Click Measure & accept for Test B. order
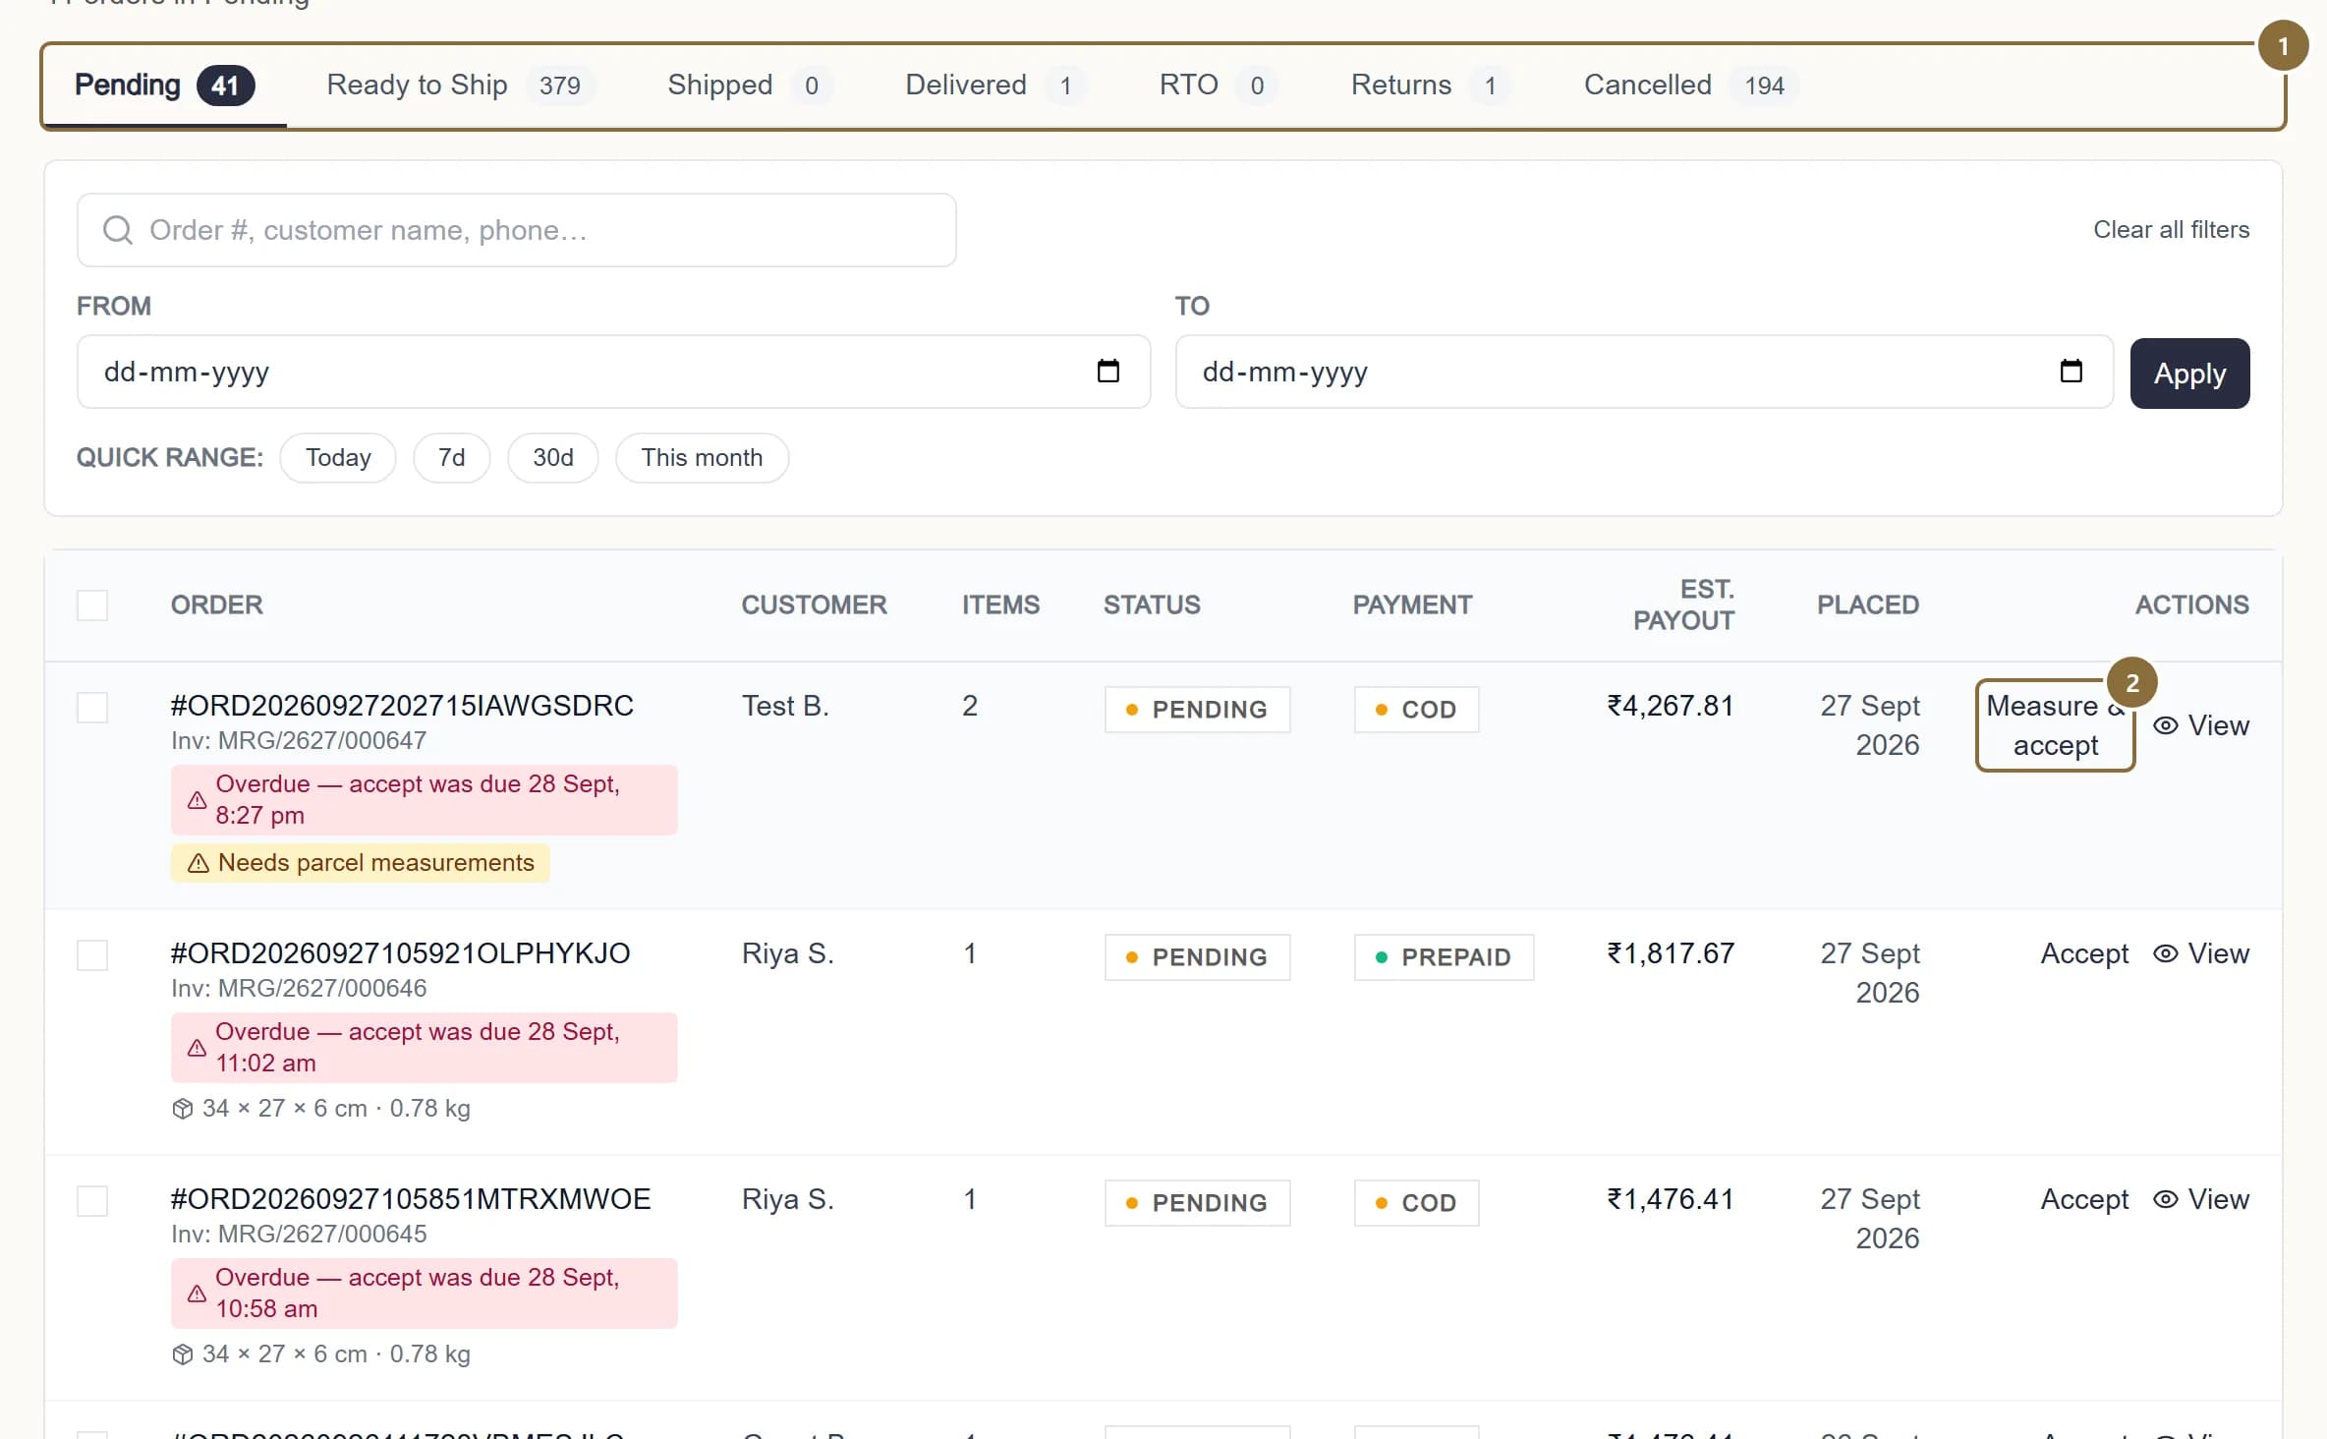This screenshot has width=2327, height=1439. 2055,725
